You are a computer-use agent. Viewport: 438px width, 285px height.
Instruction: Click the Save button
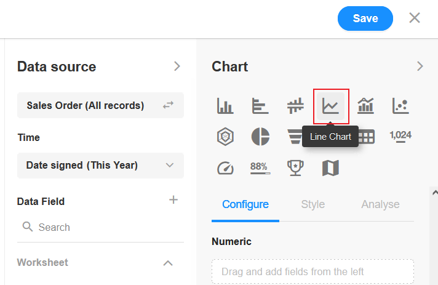365,18
